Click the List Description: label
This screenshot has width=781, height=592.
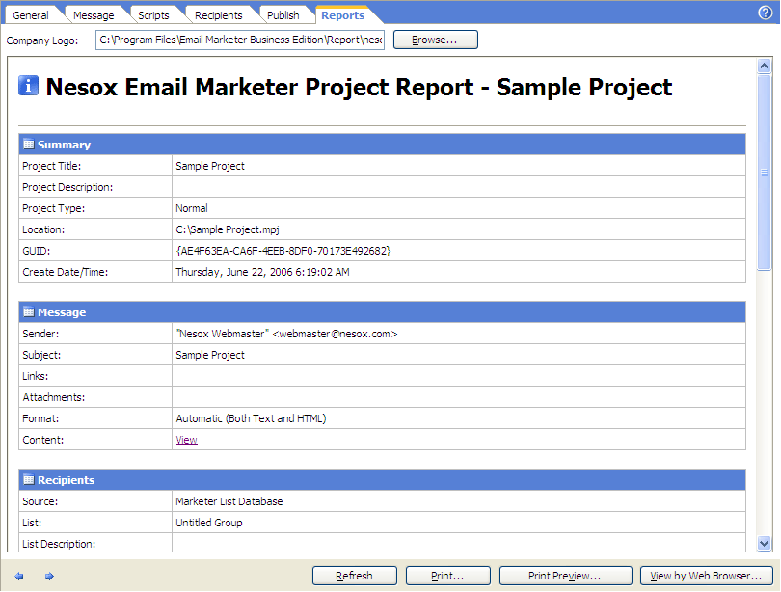click(x=59, y=544)
